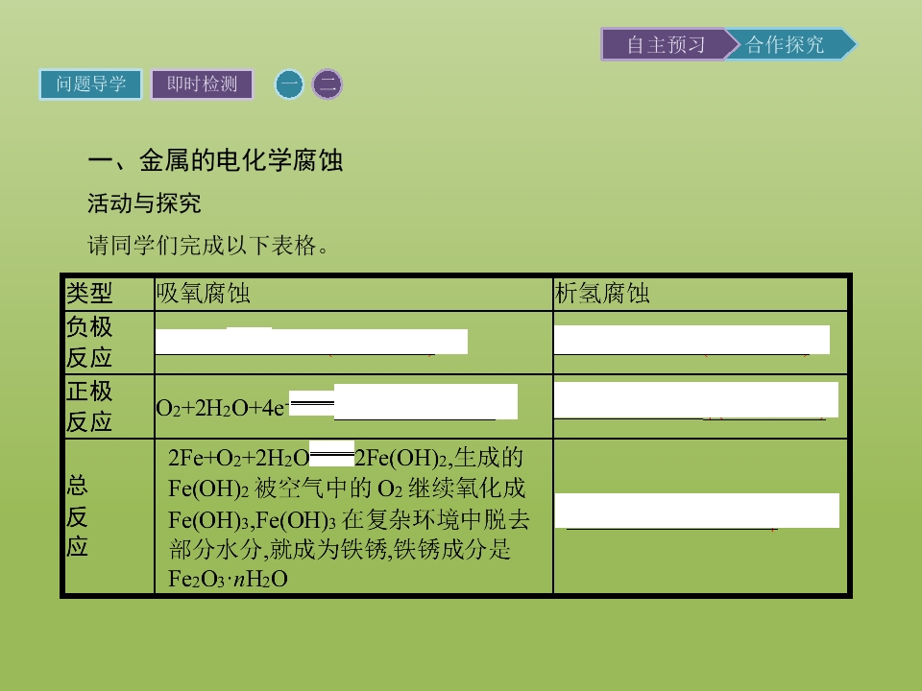Select the purple circle labeled 二
The image size is (922, 691).
(327, 84)
